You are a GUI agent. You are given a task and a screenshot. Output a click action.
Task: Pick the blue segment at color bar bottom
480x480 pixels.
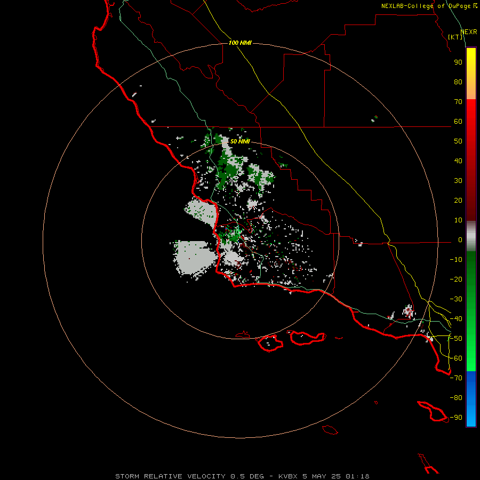click(471, 399)
